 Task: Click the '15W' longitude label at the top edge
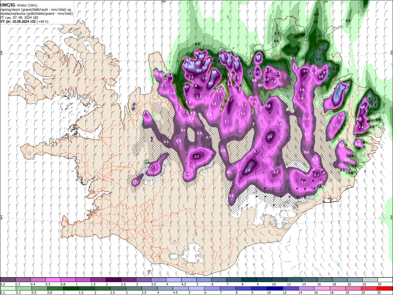(x=325, y=2)
